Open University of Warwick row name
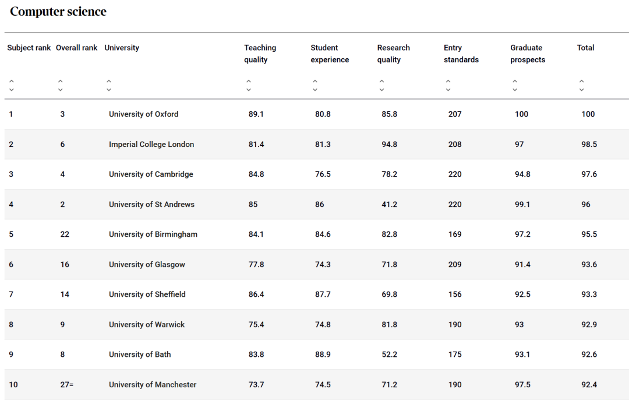Screen dimensions: 629x400 pyautogui.click(x=147, y=325)
